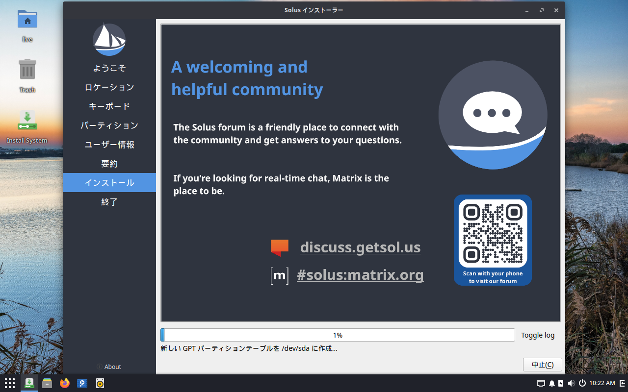Click Toggle log next to the progress bar

[538, 335]
